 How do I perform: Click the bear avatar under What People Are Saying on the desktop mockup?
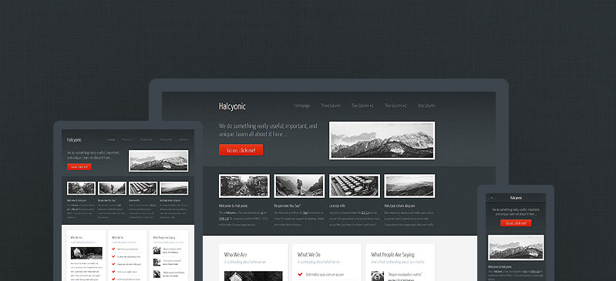click(378, 276)
